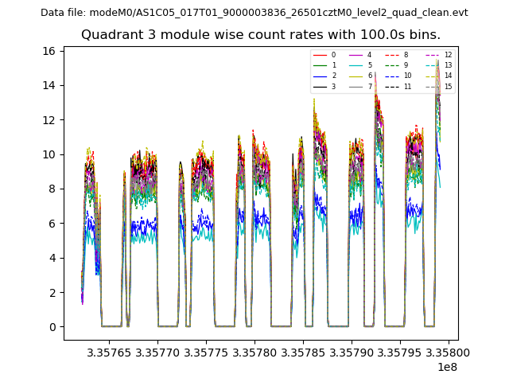Click the blue solid legend entry 2
Image resolution: width=509 pixels, height=382 pixels.
[324, 76]
